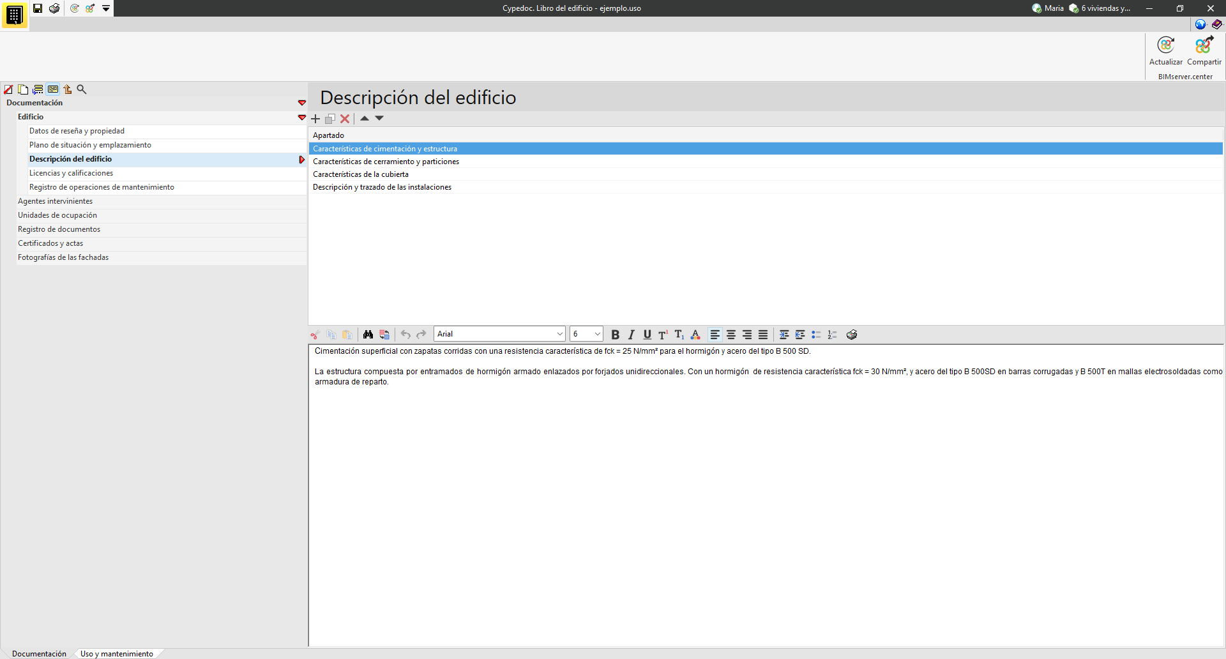The height and width of the screenshot is (659, 1226).
Task: Open the Arial font family dropdown
Action: click(x=499, y=334)
